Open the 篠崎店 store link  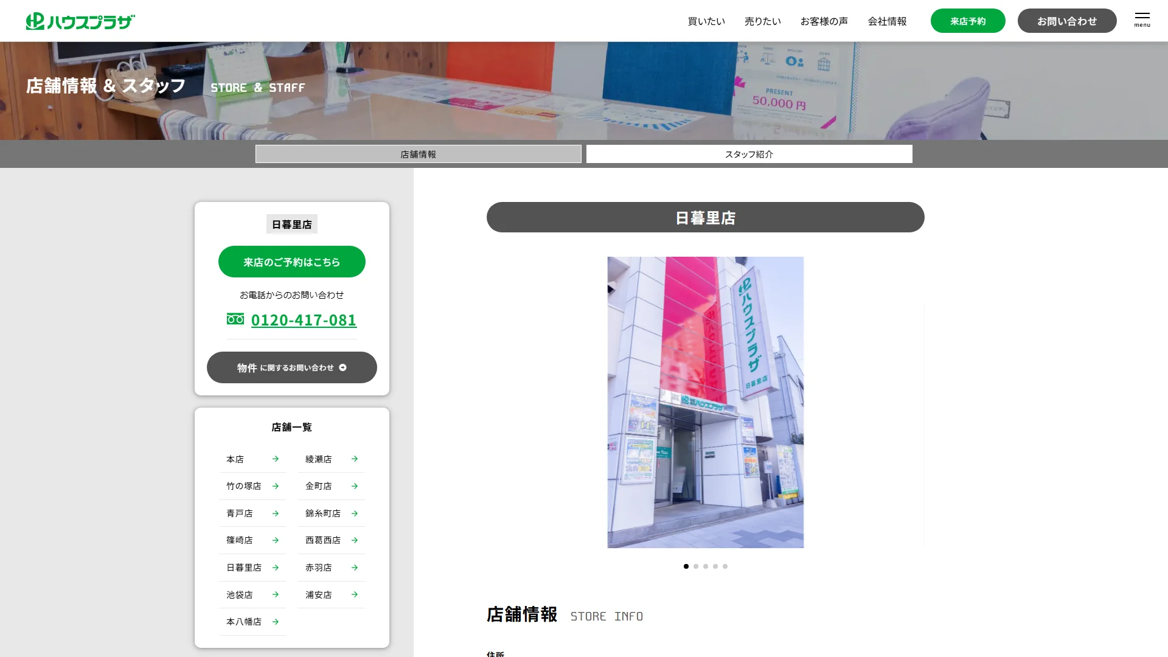click(252, 540)
